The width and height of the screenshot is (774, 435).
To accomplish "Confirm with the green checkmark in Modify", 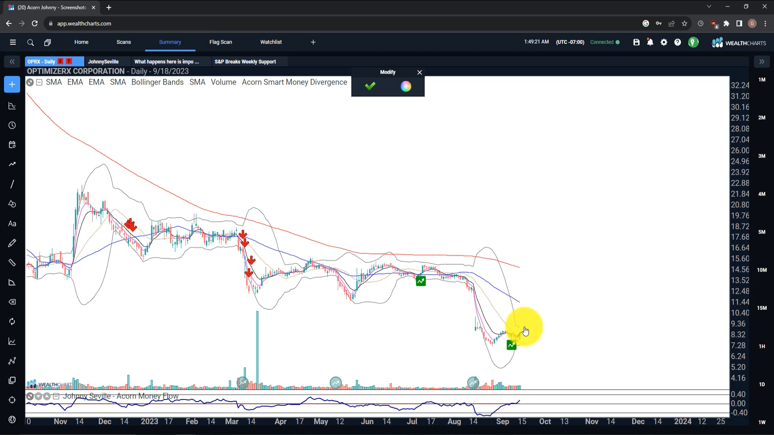I will [370, 86].
